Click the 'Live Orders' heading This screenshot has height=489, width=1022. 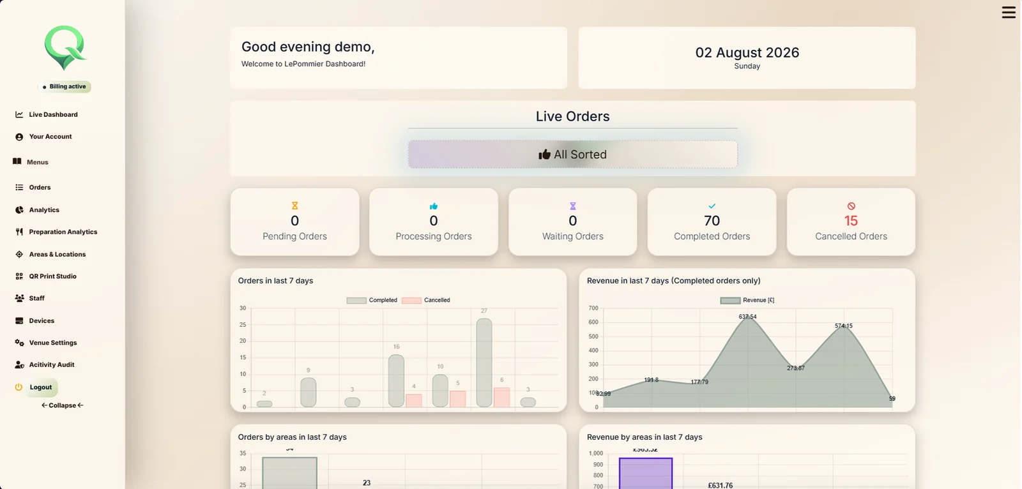coord(573,116)
